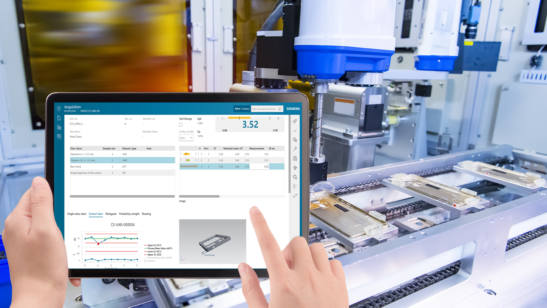Screen dimensions: 547x308
Task: Open the list details icon near bottom right sidebar
Action: 295,186
